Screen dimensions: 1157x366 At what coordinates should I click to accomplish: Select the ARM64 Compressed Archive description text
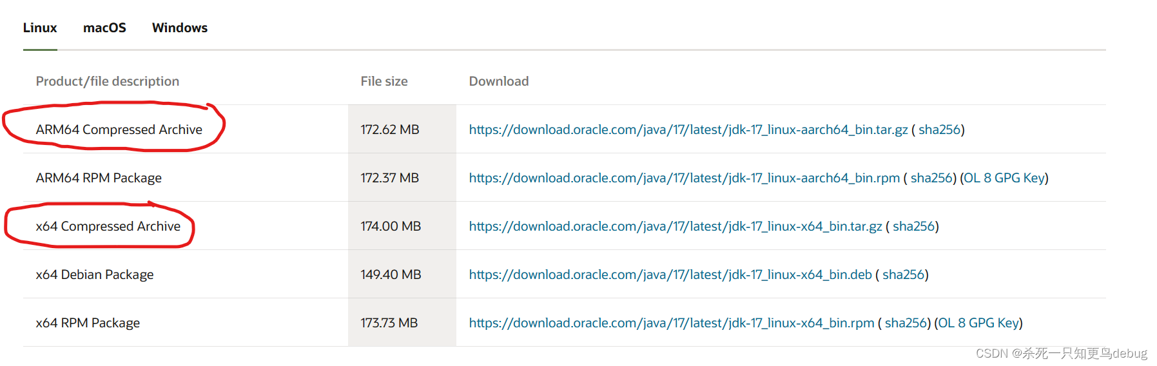pyautogui.click(x=119, y=130)
